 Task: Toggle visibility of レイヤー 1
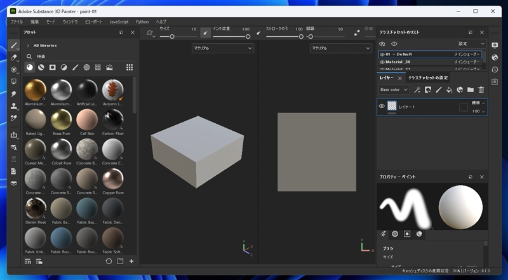click(382, 106)
